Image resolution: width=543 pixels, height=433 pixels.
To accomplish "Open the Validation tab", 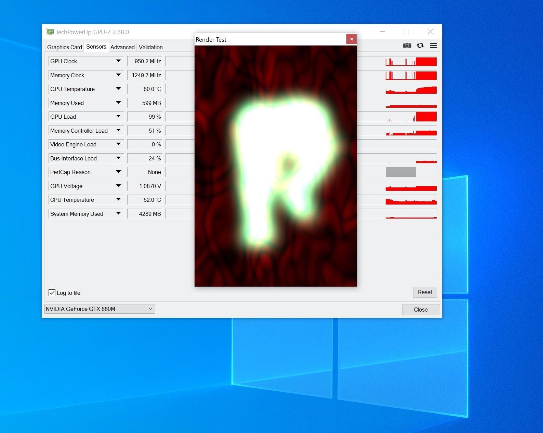I will 150,47.
